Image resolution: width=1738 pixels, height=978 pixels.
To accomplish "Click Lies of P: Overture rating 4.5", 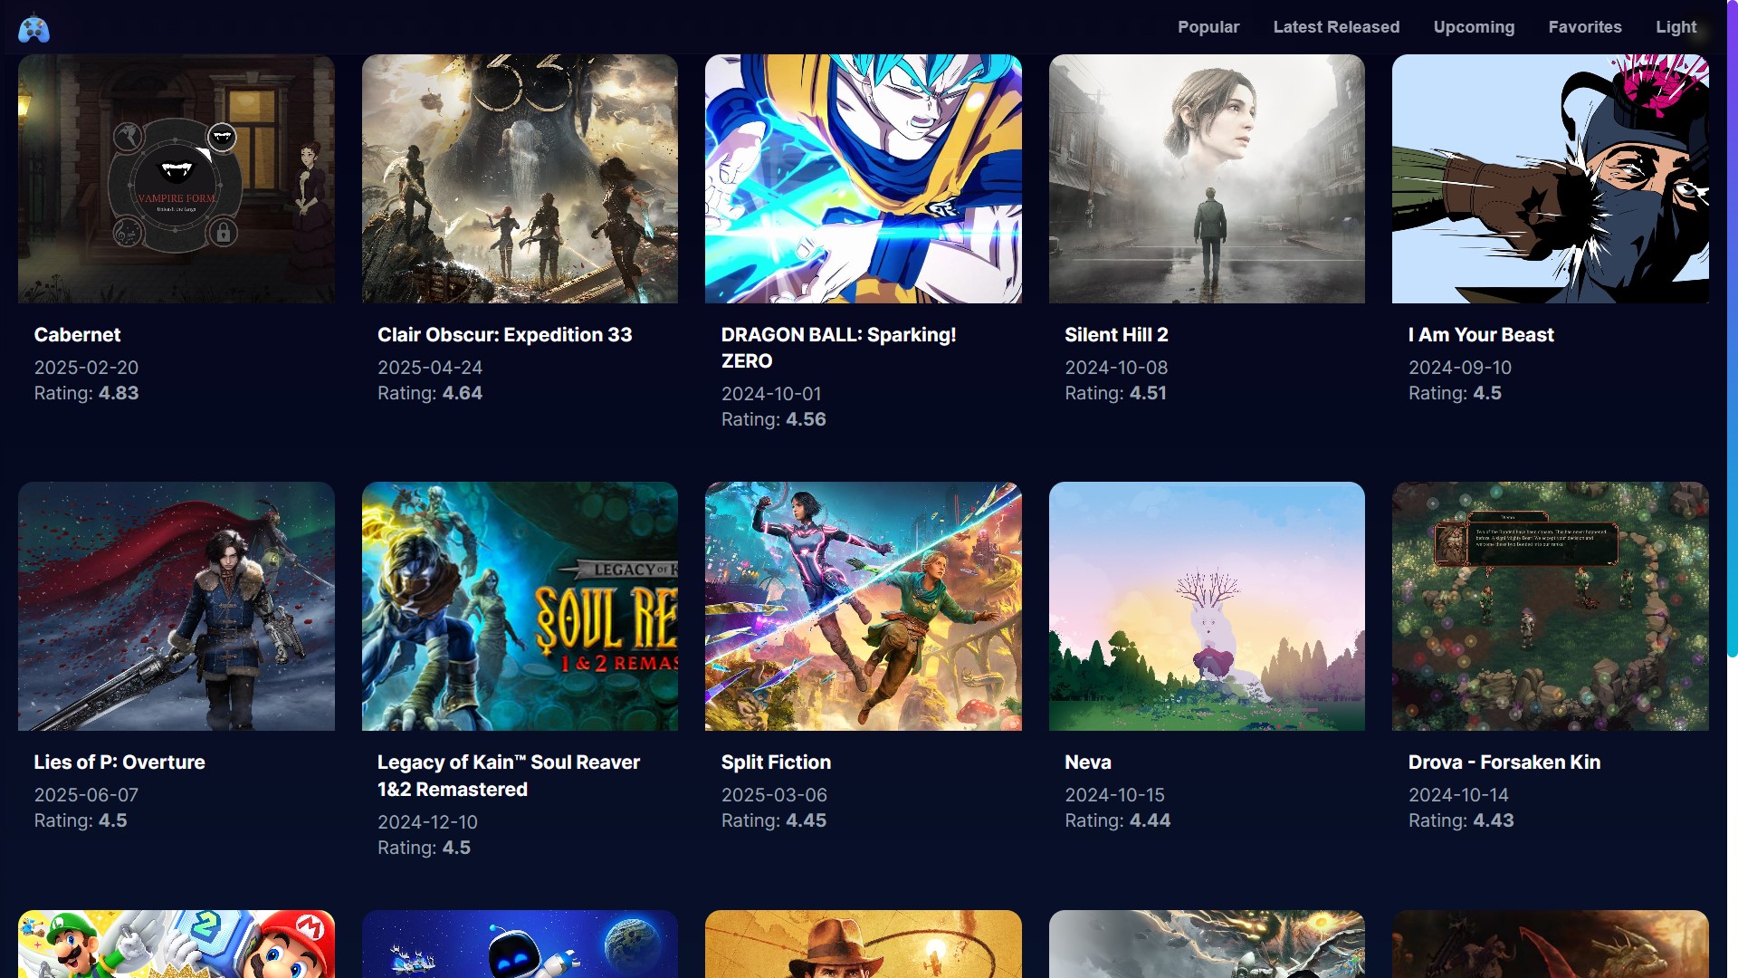I will (81, 820).
